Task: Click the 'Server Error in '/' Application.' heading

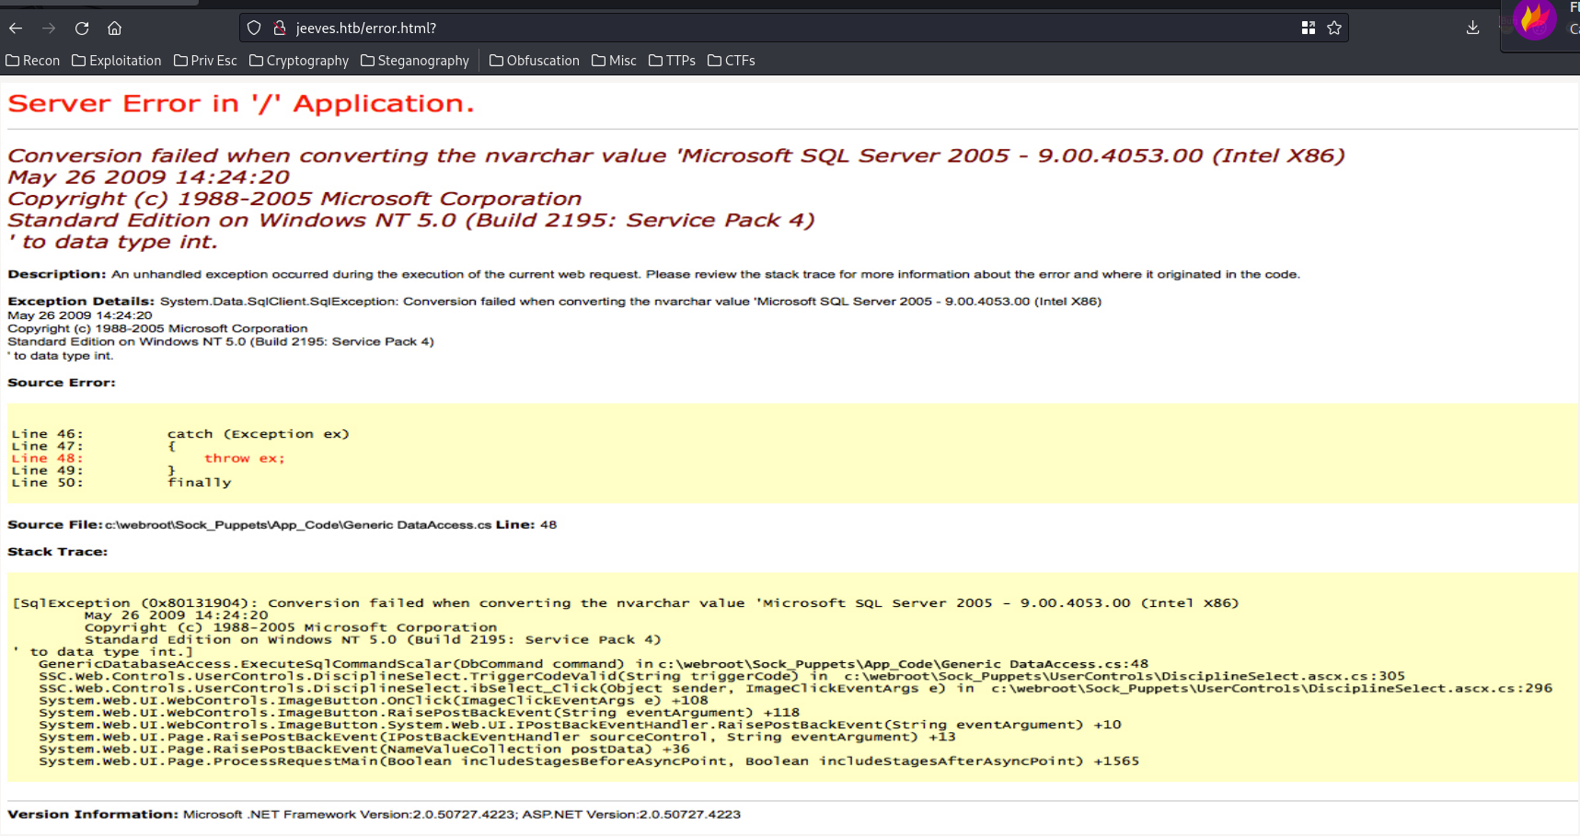Action: pyautogui.click(x=241, y=104)
